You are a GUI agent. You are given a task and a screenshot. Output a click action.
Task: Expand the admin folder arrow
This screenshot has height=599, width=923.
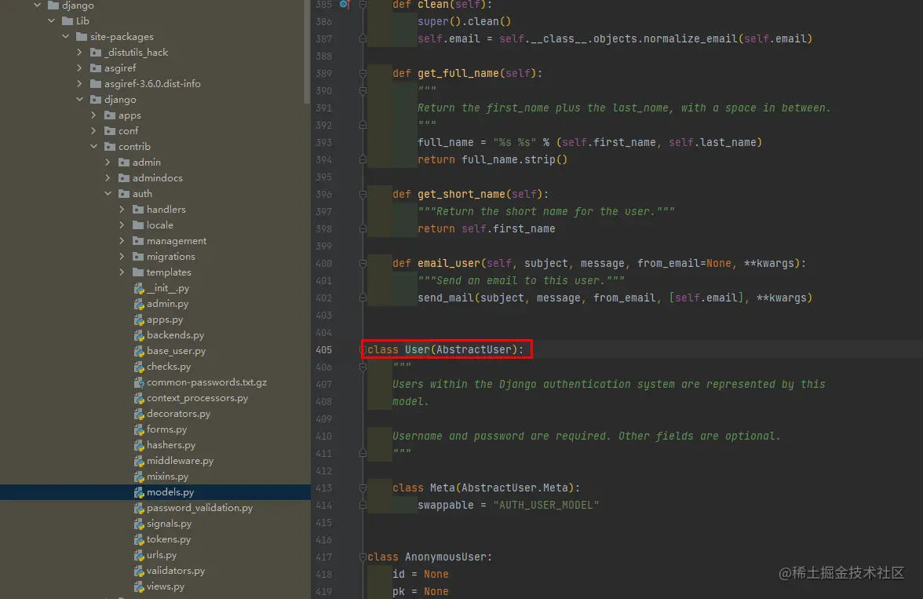pos(108,162)
